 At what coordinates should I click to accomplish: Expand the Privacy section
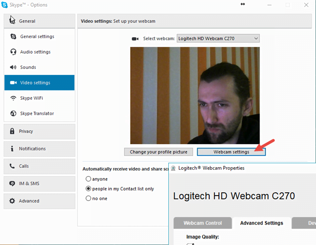[39, 132]
